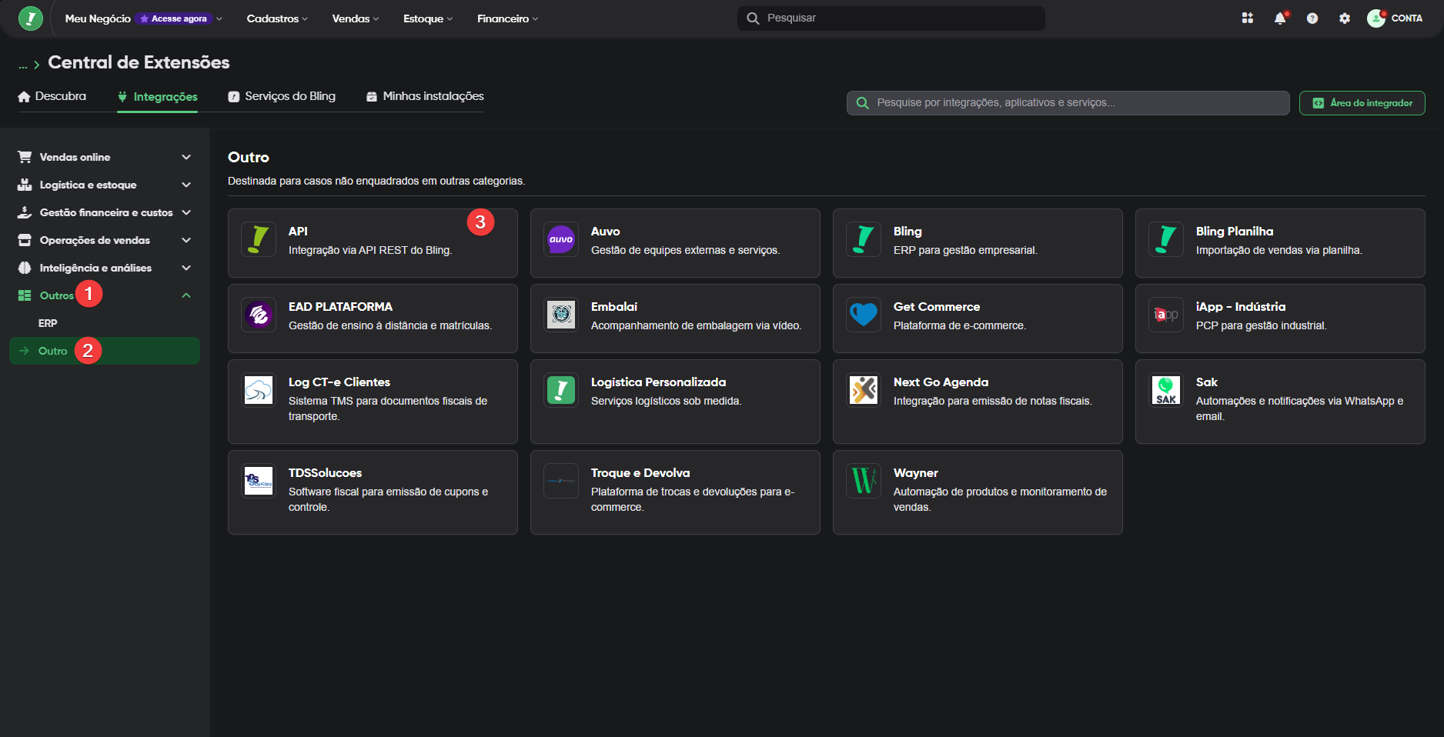Open the Cadastros dropdown menu
The image size is (1444, 737).
point(277,18)
